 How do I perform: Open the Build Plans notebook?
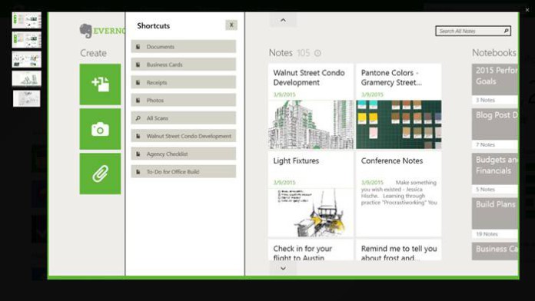click(x=495, y=218)
